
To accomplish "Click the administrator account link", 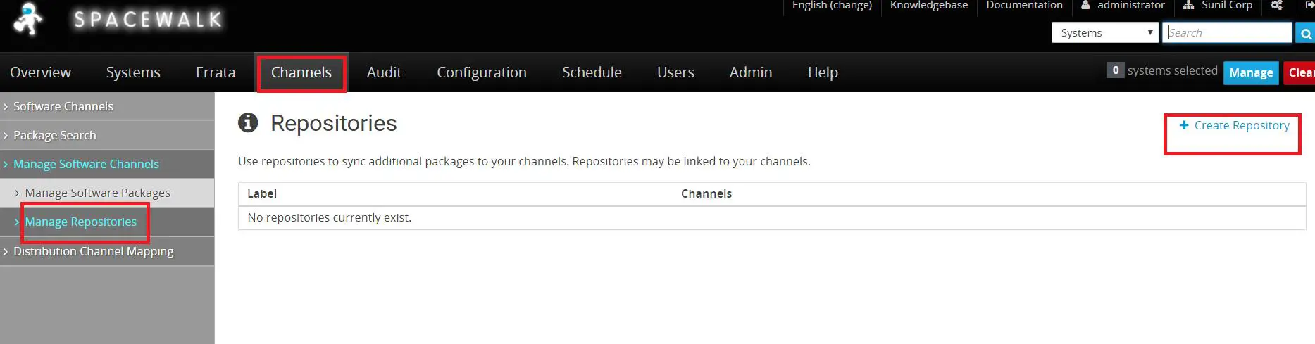I will (x=1131, y=6).
